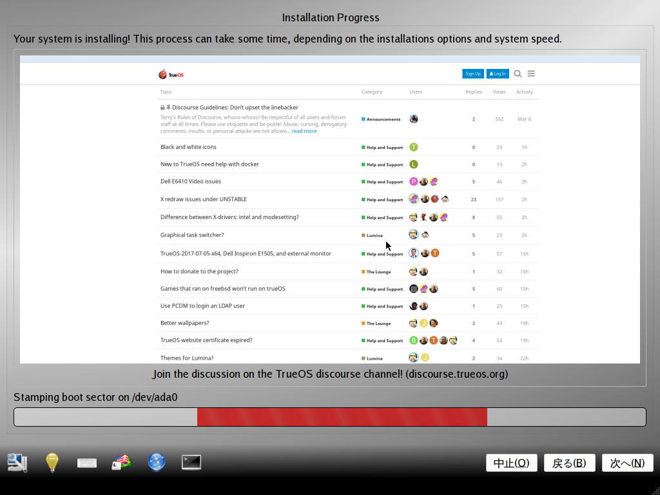The image size is (660, 495).
Task: Open 'New to TrueOS need help with docker'
Action: tap(209, 164)
